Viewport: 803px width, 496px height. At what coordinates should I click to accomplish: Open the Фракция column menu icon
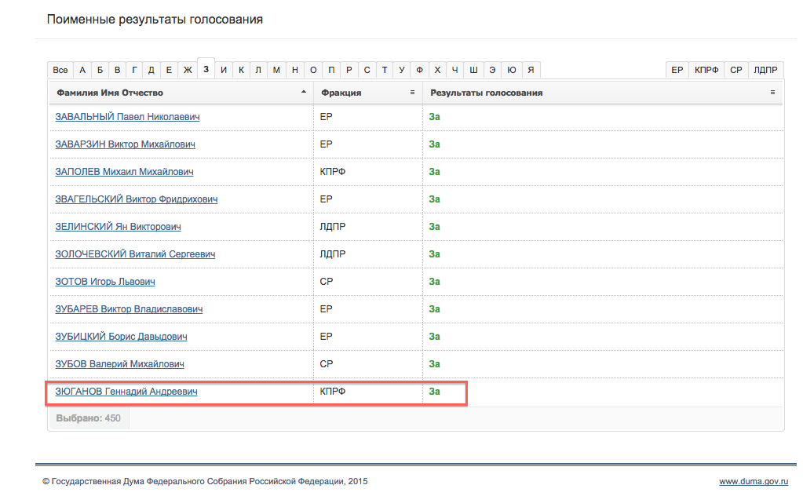(x=412, y=93)
